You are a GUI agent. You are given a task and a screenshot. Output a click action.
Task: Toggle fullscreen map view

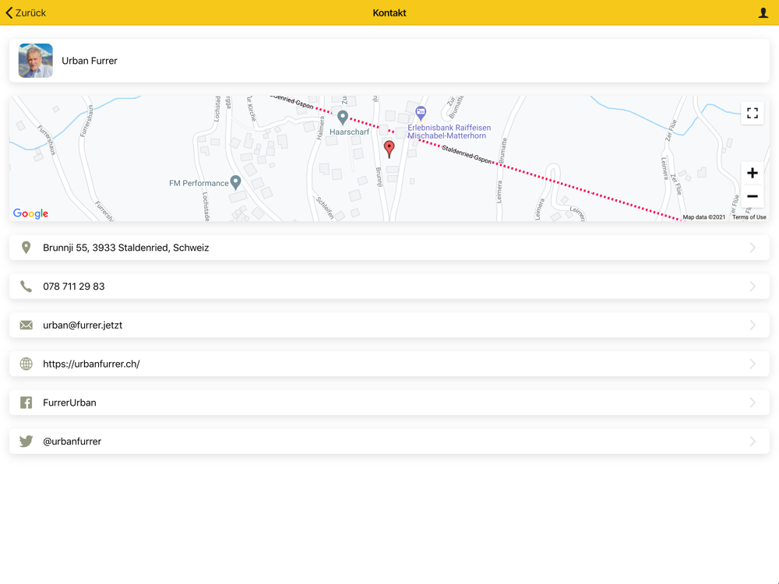(x=753, y=113)
